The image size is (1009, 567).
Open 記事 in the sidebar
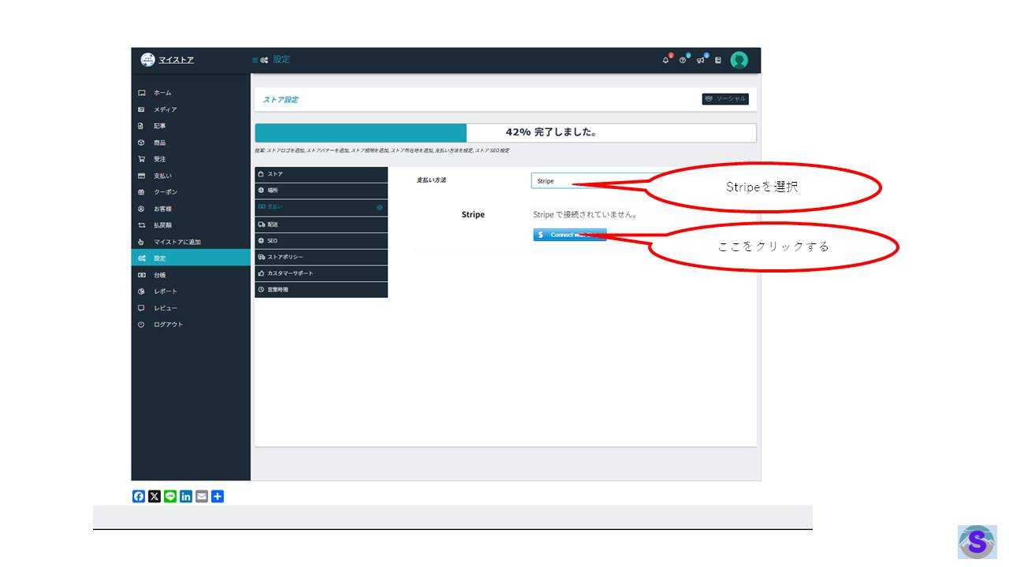[x=191, y=126]
